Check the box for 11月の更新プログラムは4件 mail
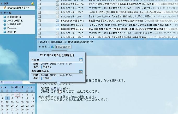This screenshot has width=178, height=114. click(x=39, y=8)
